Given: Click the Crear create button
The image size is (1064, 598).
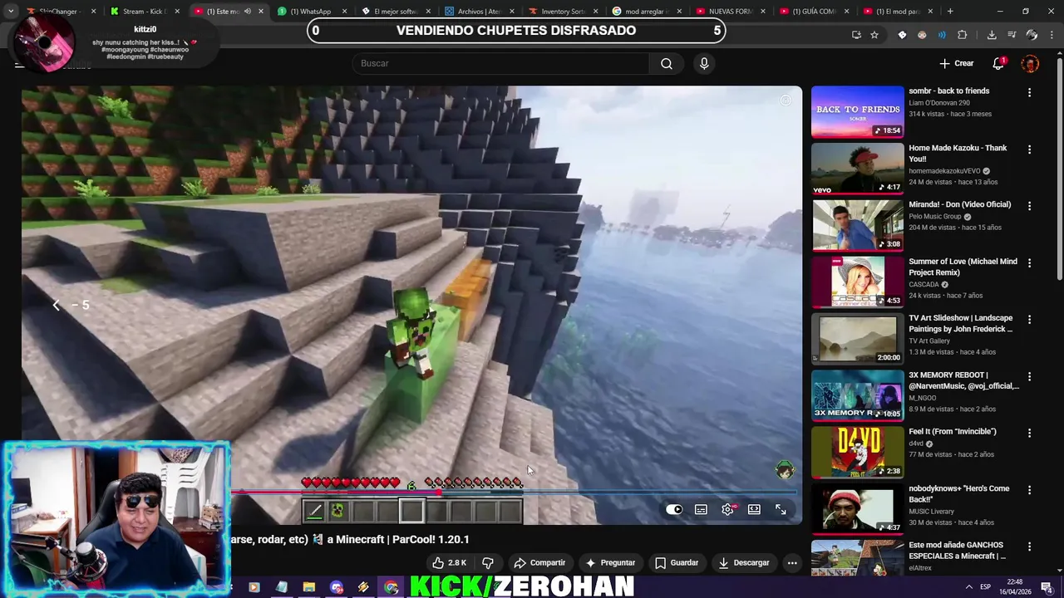Looking at the screenshot, I should coord(956,64).
